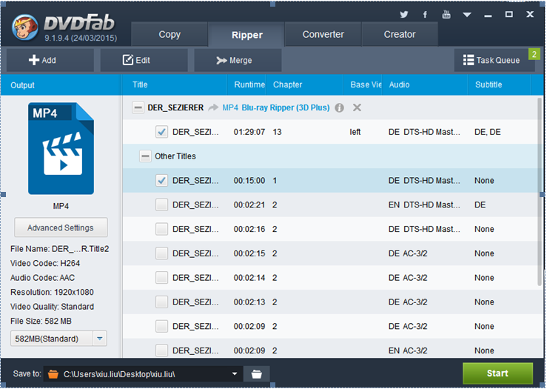This screenshot has height=389, width=547.
Task: Open the DVDFab Facebook icon
Action: coord(425,14)
